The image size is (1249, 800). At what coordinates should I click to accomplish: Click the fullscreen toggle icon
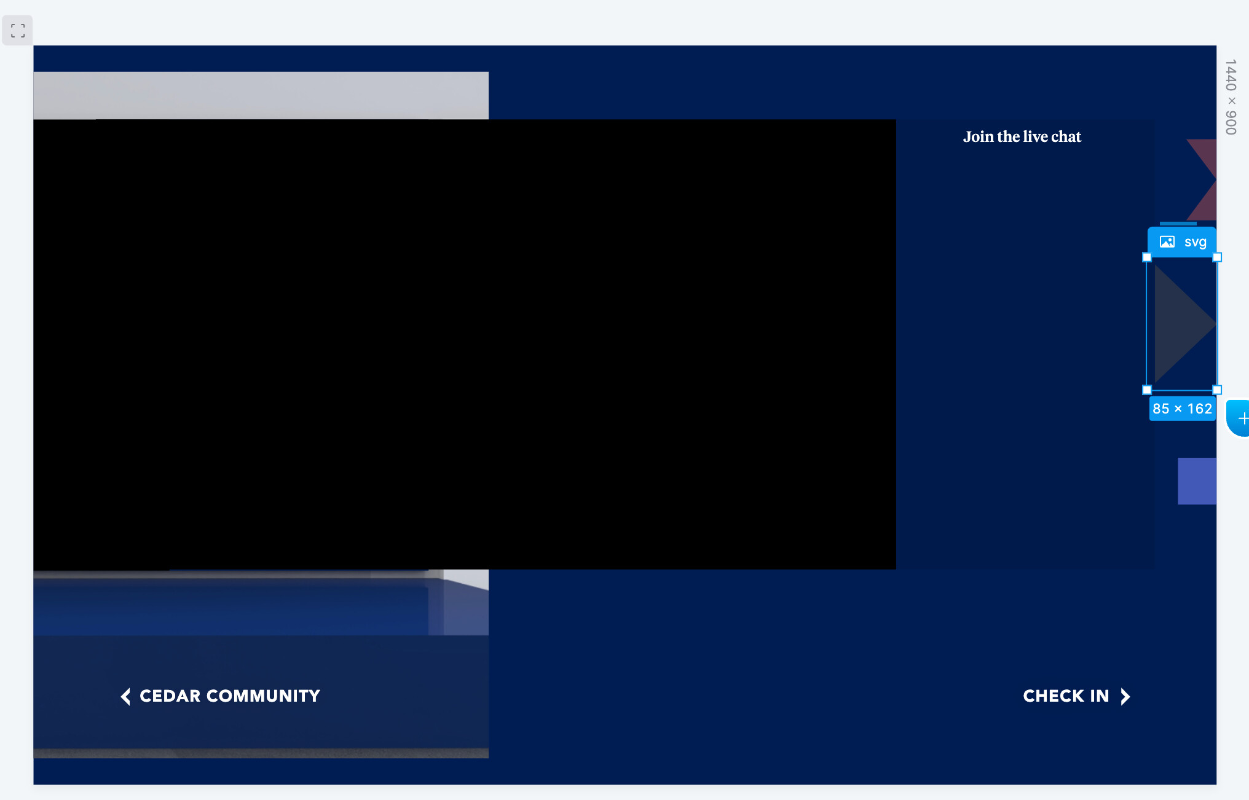pyautogui.click(x=18, y=30)
